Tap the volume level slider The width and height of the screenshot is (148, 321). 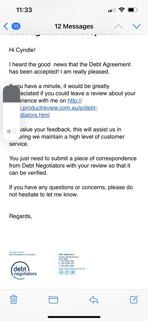click(12, 113)
